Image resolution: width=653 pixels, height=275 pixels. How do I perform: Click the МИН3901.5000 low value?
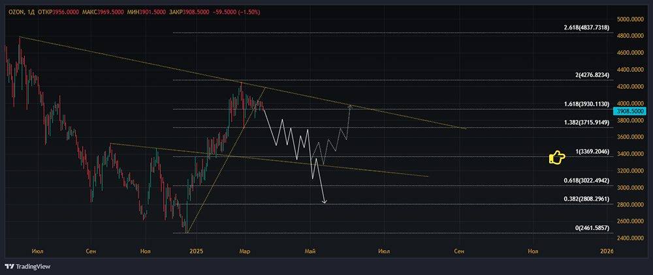(146, 12)
